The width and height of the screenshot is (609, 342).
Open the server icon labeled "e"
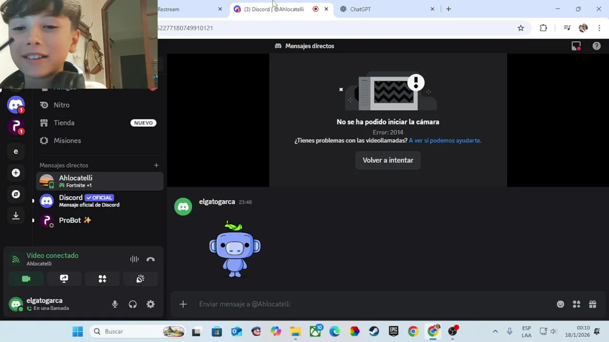point(16,152)
